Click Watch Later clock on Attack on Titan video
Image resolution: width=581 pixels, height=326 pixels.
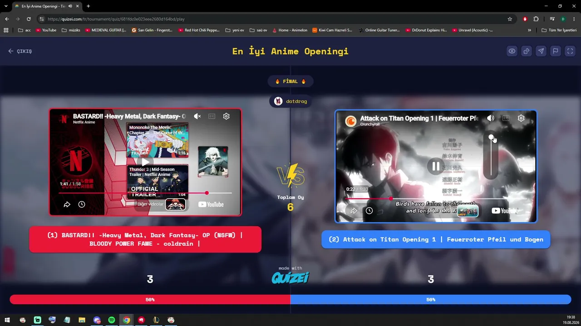(x=369, y=211)
